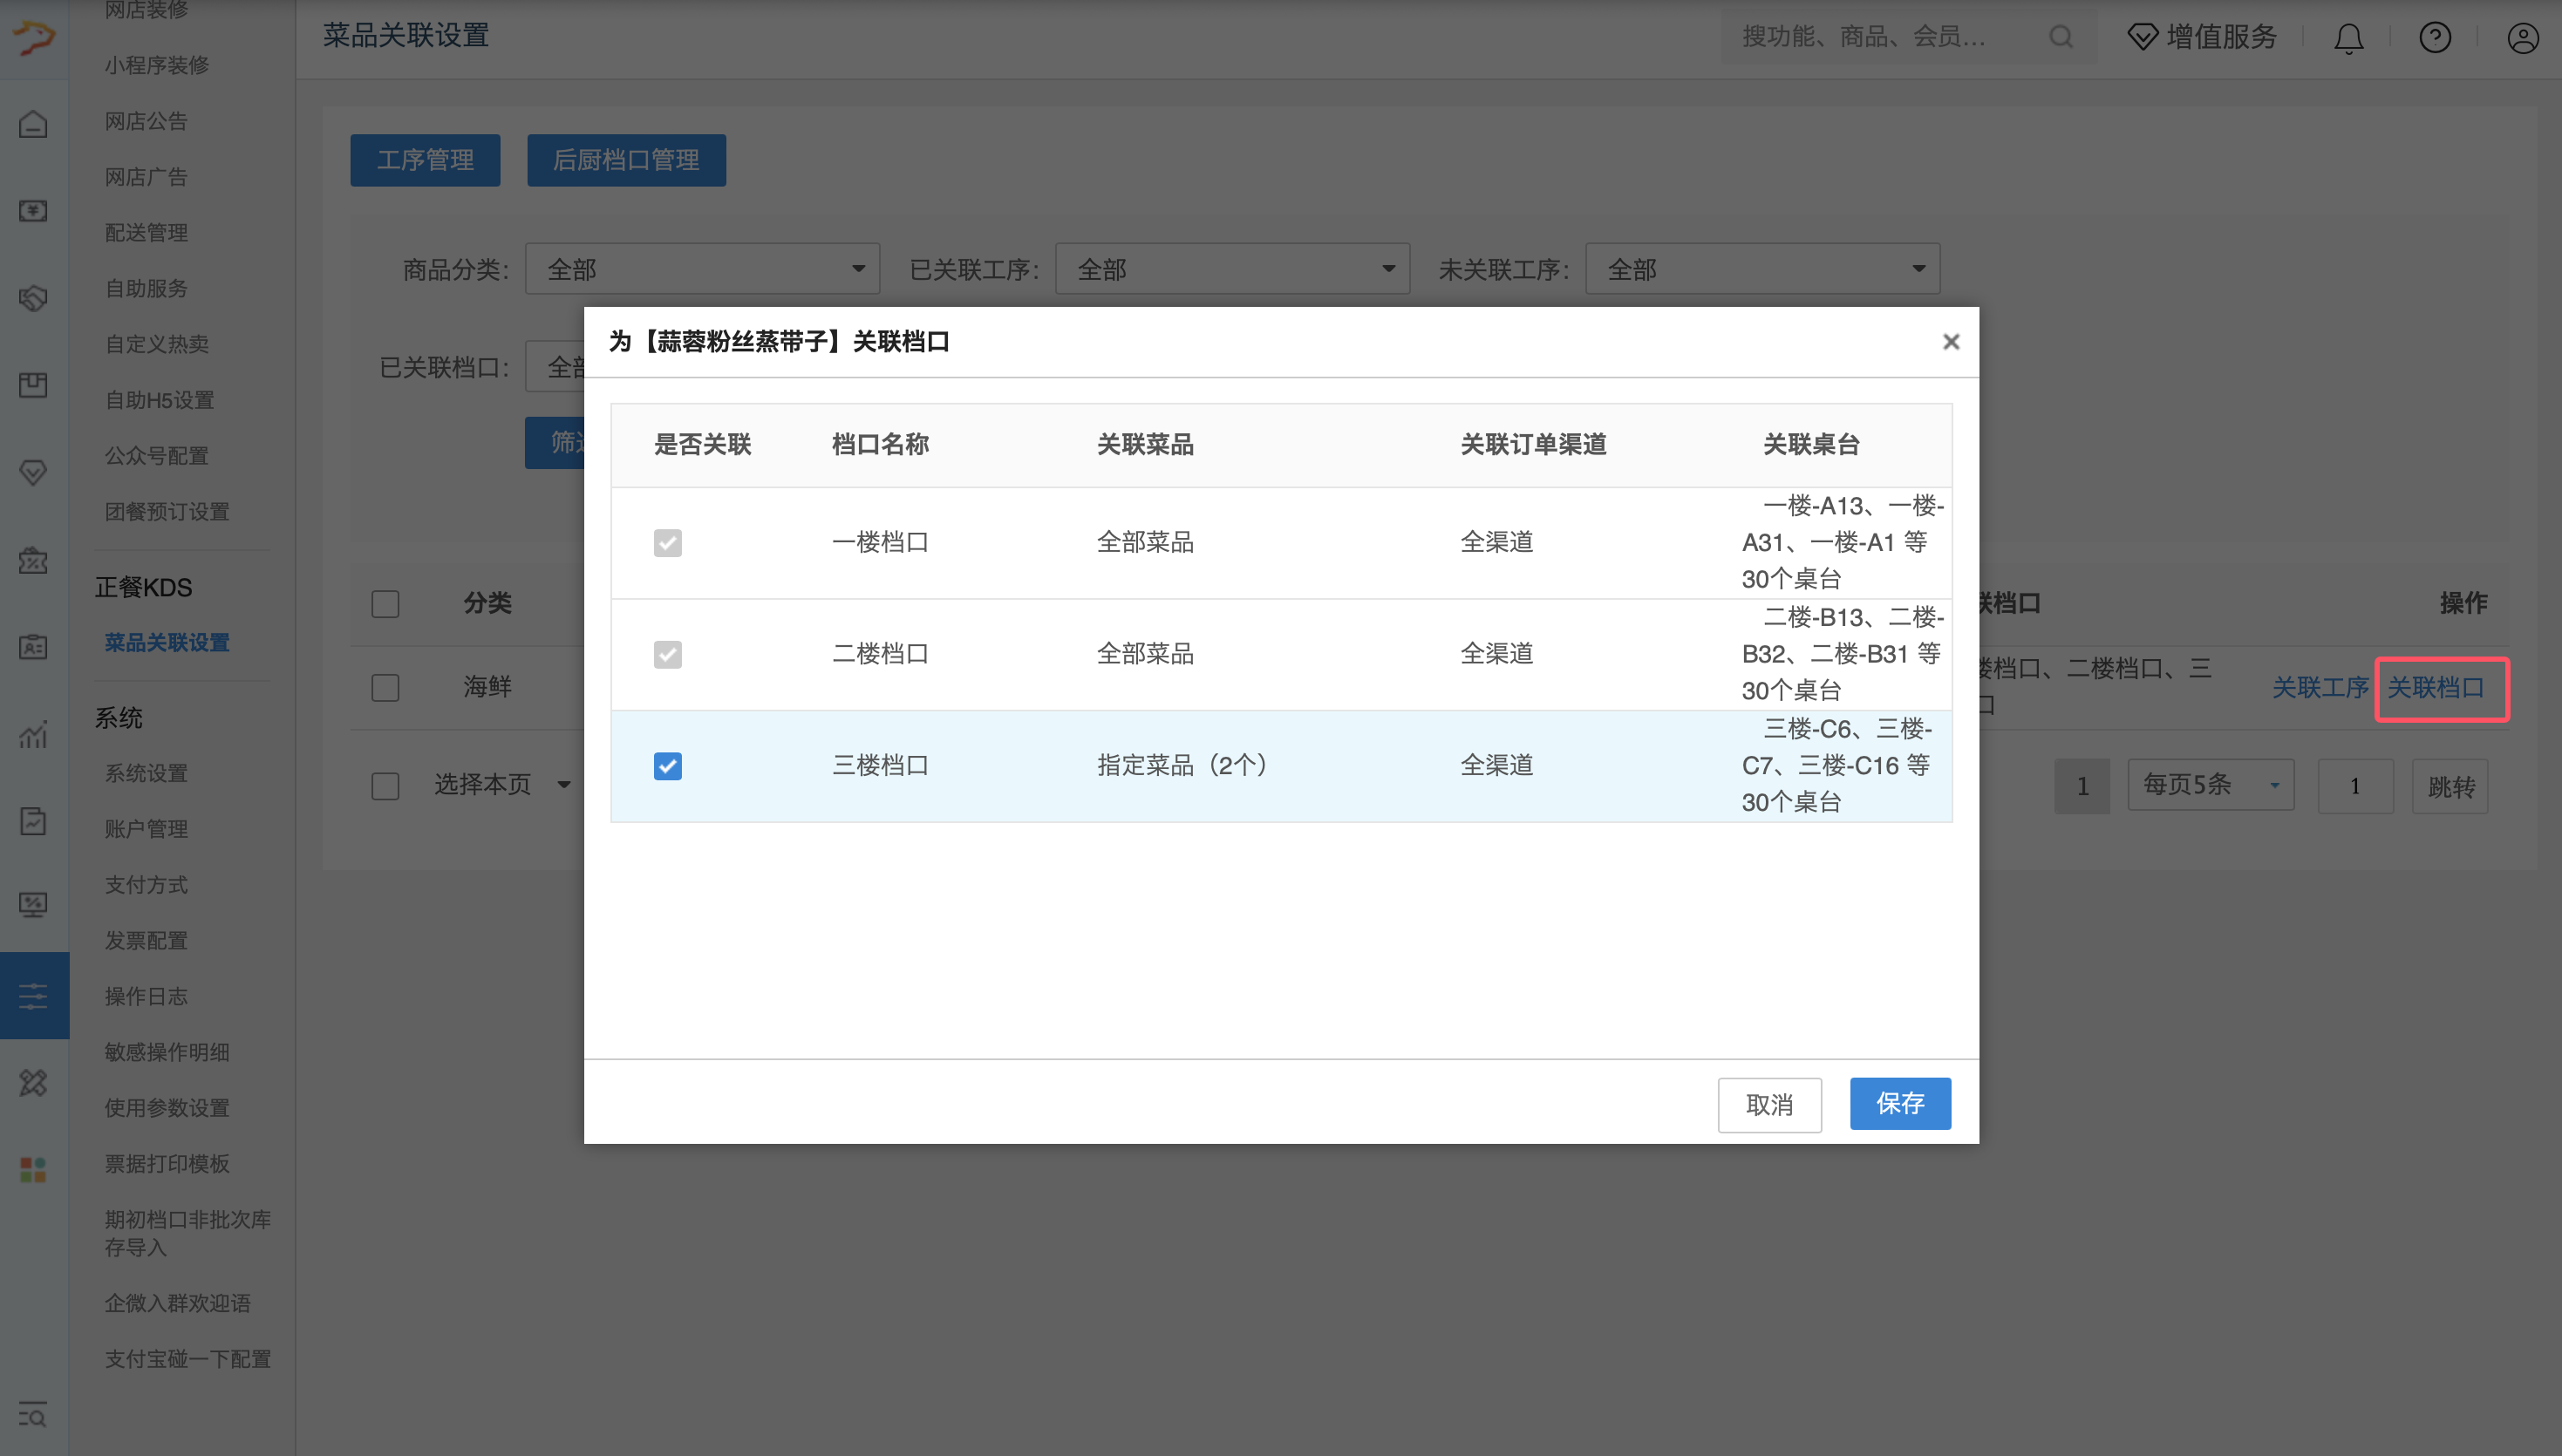Open the package box icon in left rail
The image size is (2562, 1456).
(x=34, y=385)
